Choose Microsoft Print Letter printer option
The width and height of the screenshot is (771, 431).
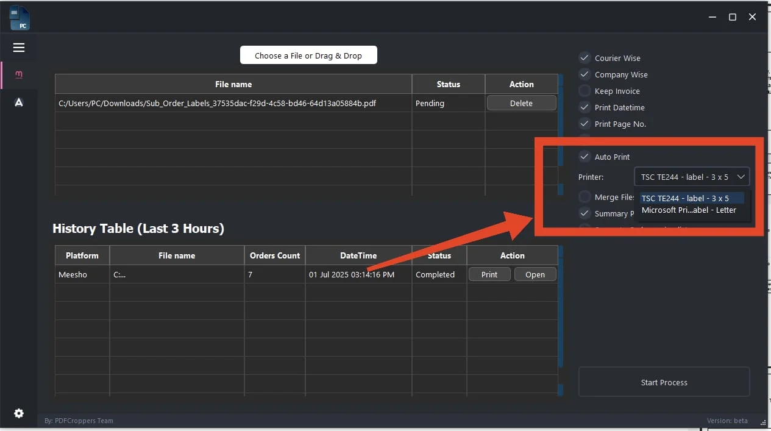(689, 210)
